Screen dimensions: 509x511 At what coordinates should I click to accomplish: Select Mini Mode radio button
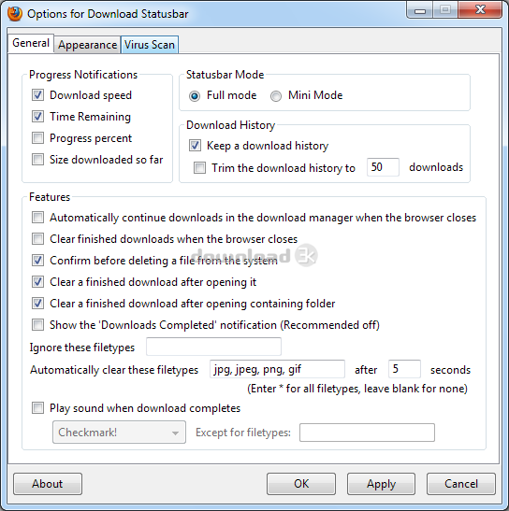[x=276, y=96]
